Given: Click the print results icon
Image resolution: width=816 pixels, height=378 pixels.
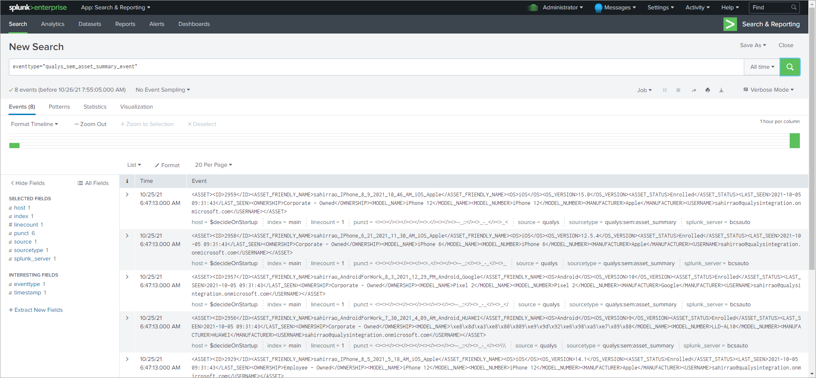Looking at the screenshot, I should point(707,90).
